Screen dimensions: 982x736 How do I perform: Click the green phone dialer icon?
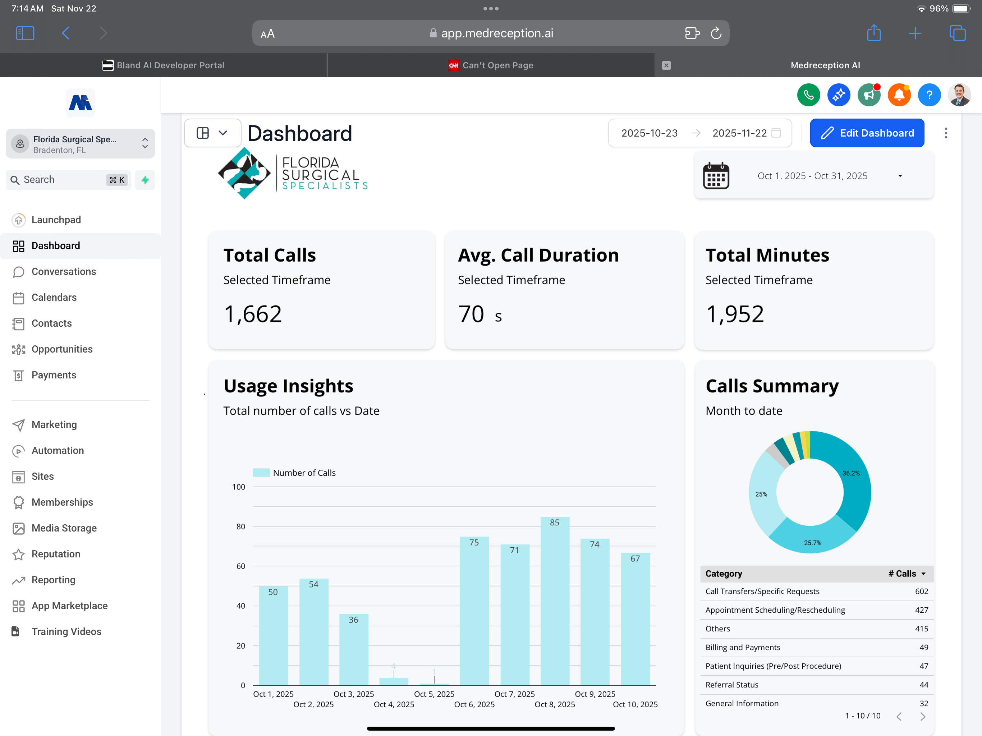(808, 95)
